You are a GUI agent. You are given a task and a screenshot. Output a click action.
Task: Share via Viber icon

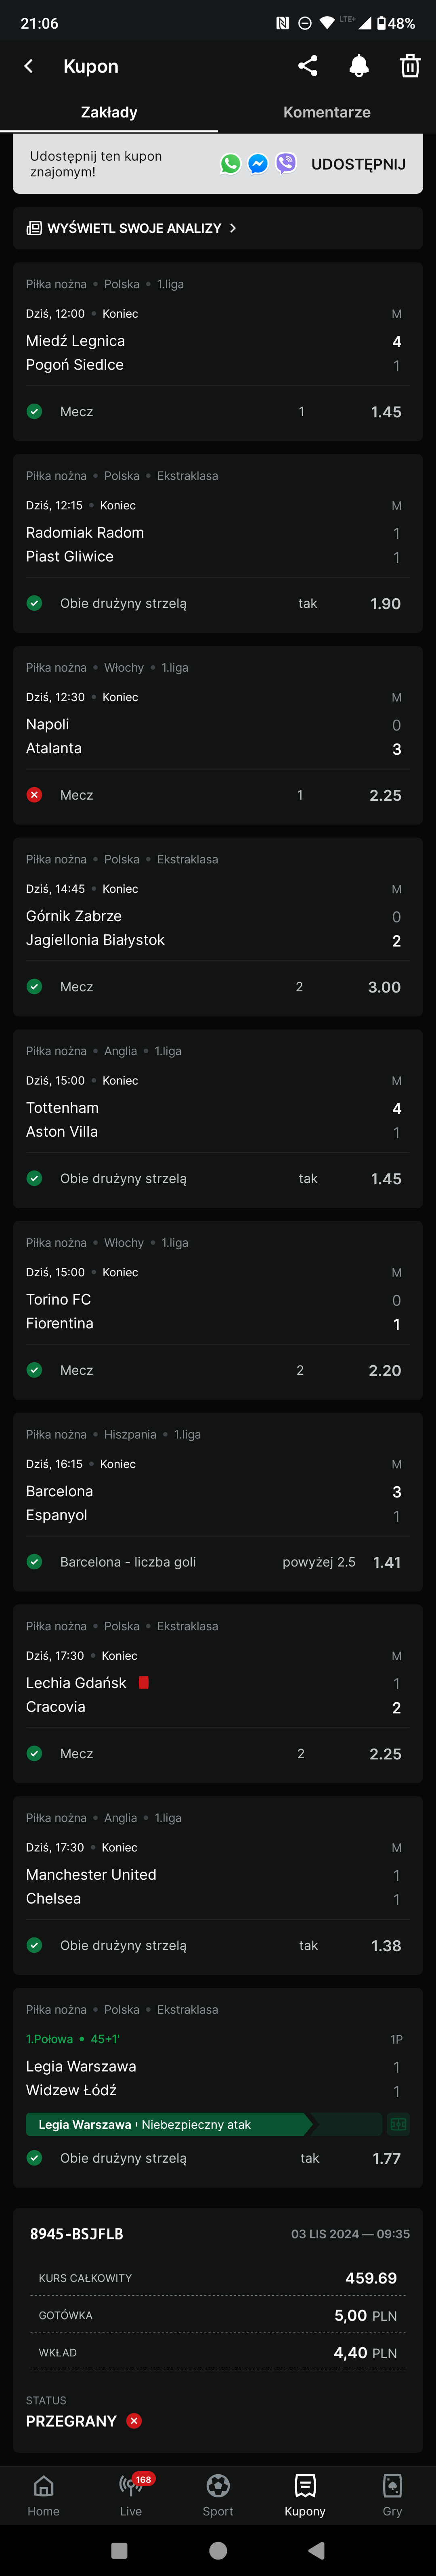pyautogui.click(x=286, y=164)
